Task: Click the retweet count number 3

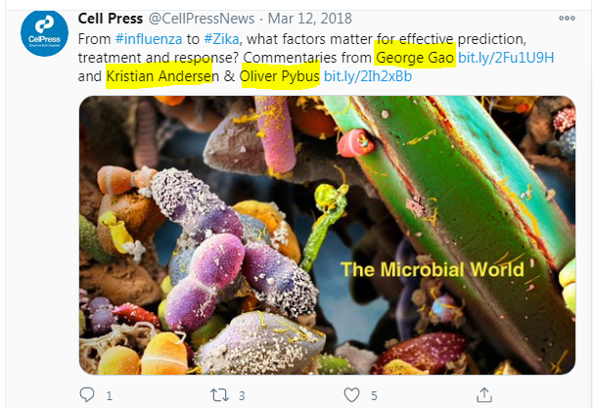Action: point(241,395)
